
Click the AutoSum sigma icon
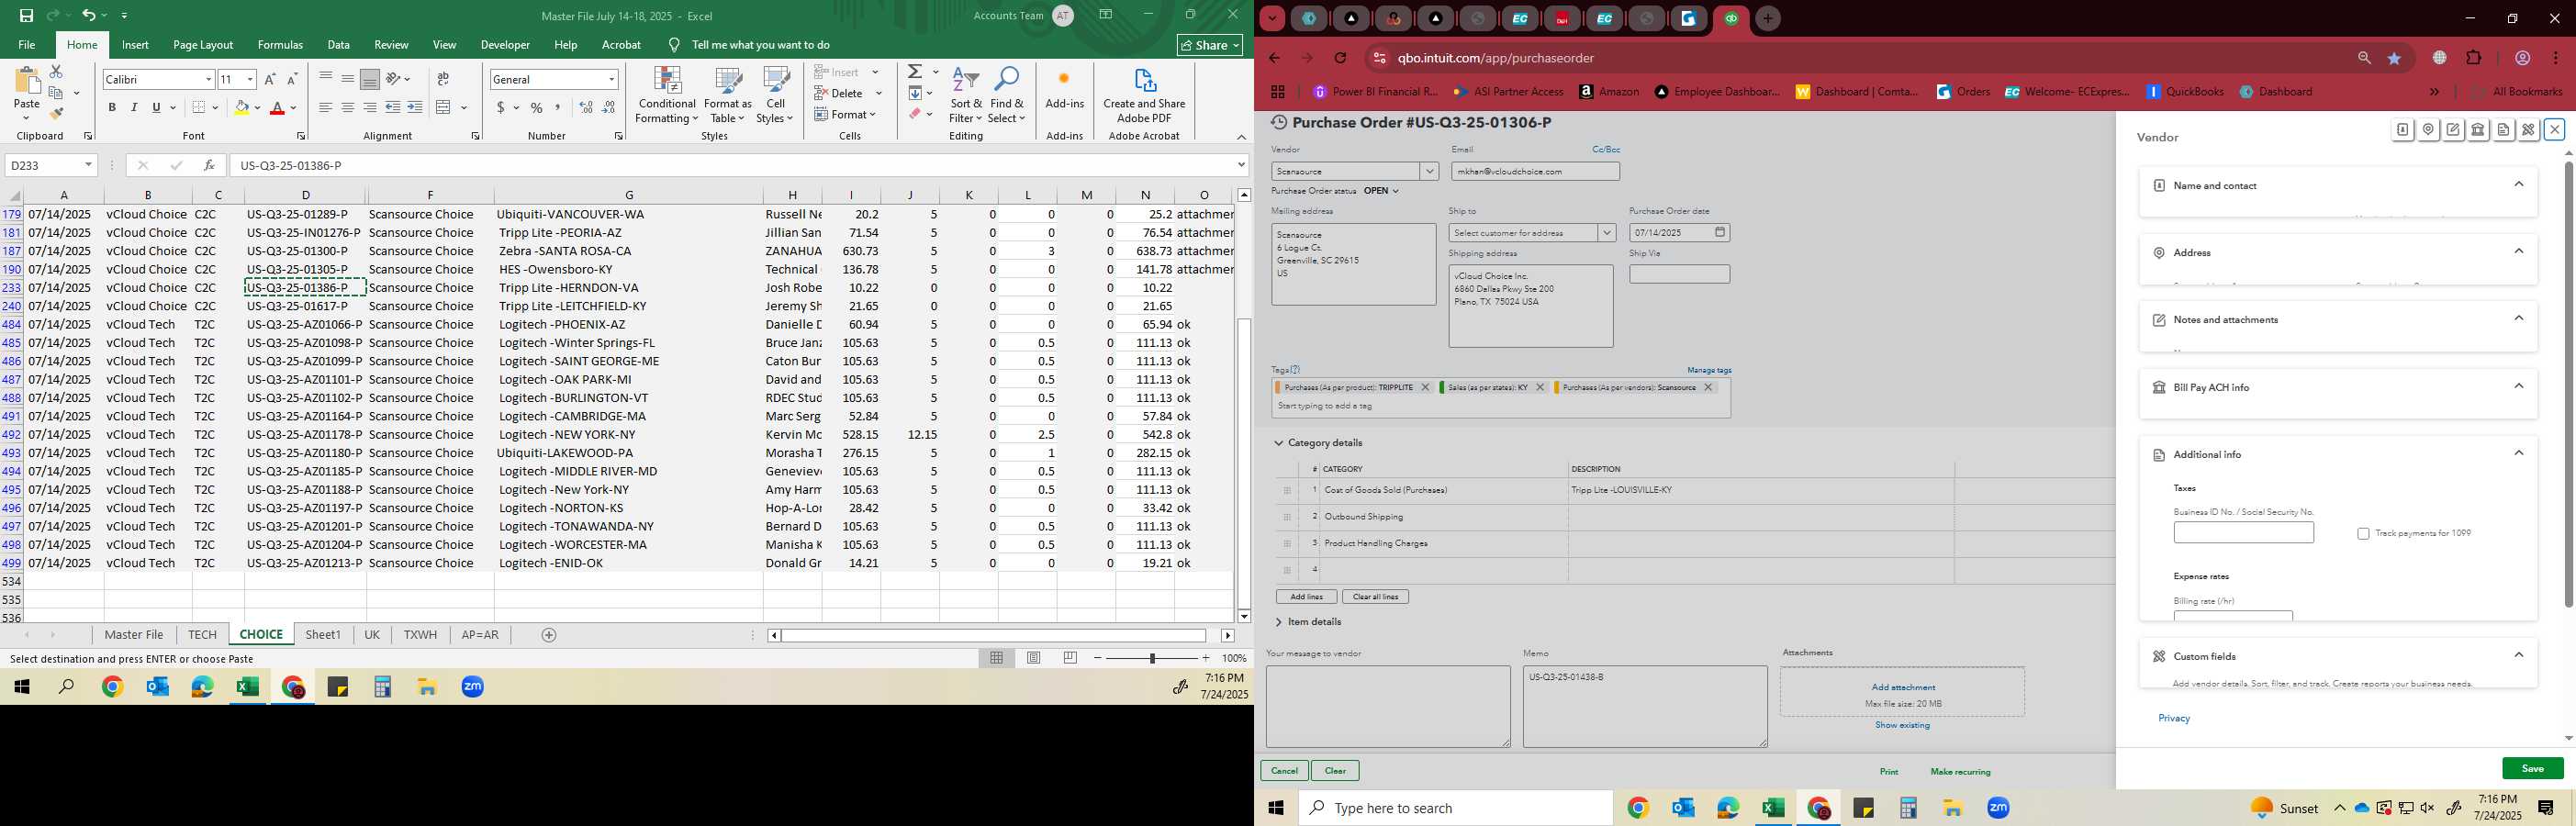(914, 72)
